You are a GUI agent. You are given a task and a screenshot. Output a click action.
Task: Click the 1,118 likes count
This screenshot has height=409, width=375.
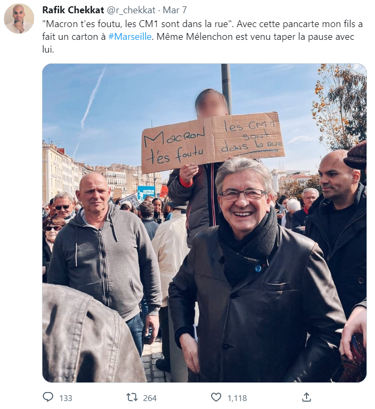tap(237, 398)
